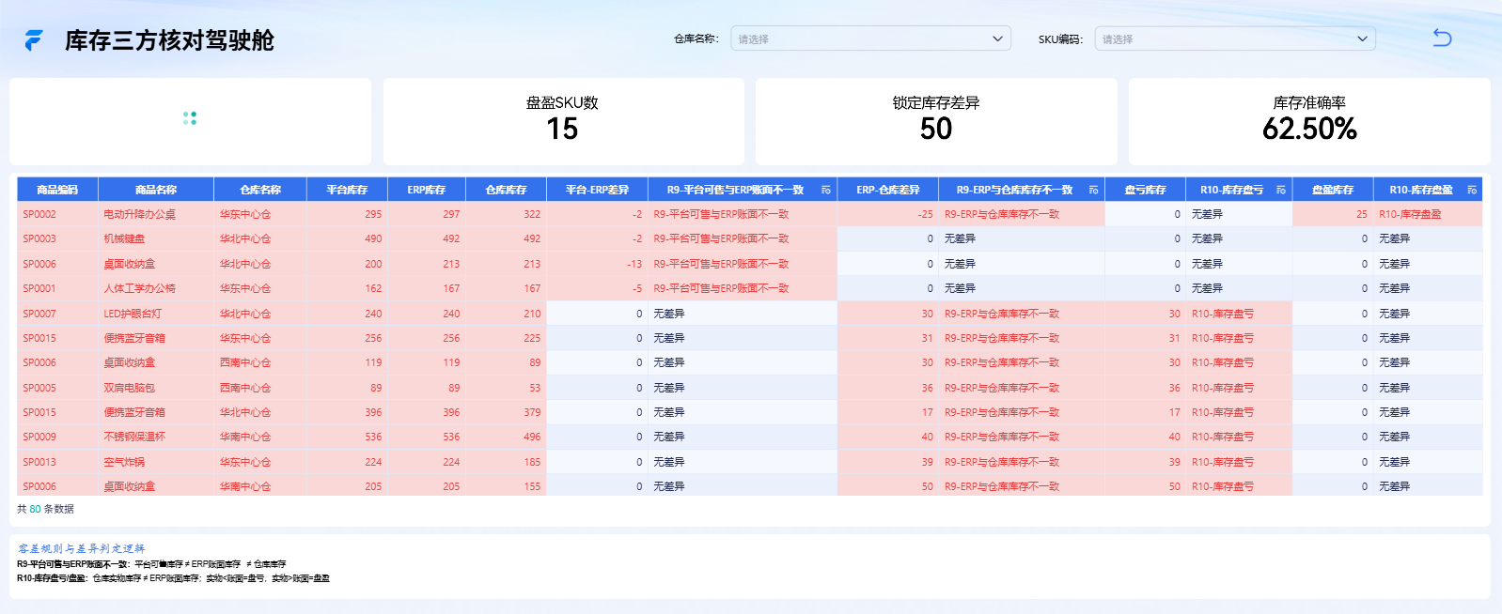The width and height of the screenshot is (1502, 614).
Task: Click product name 空气炸锅
Action: pyautogui.click(x=124, y=462)
